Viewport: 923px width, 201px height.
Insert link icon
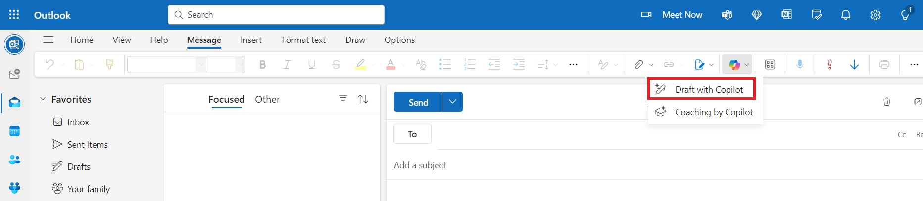pos(669,64)
